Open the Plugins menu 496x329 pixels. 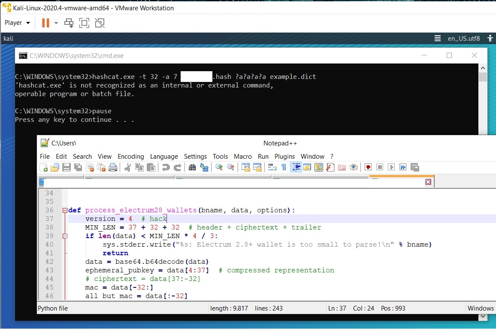284,156
